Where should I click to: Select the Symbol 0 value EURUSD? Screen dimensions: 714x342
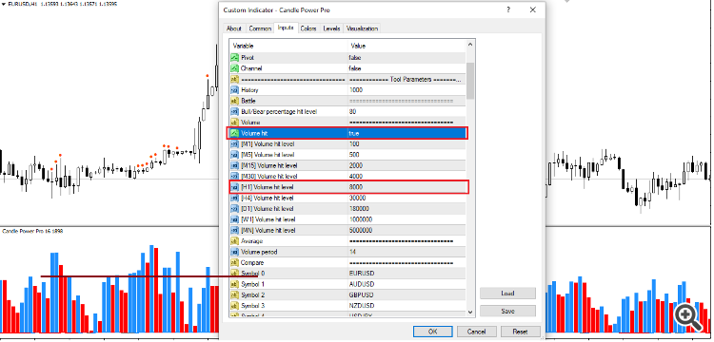362,274
